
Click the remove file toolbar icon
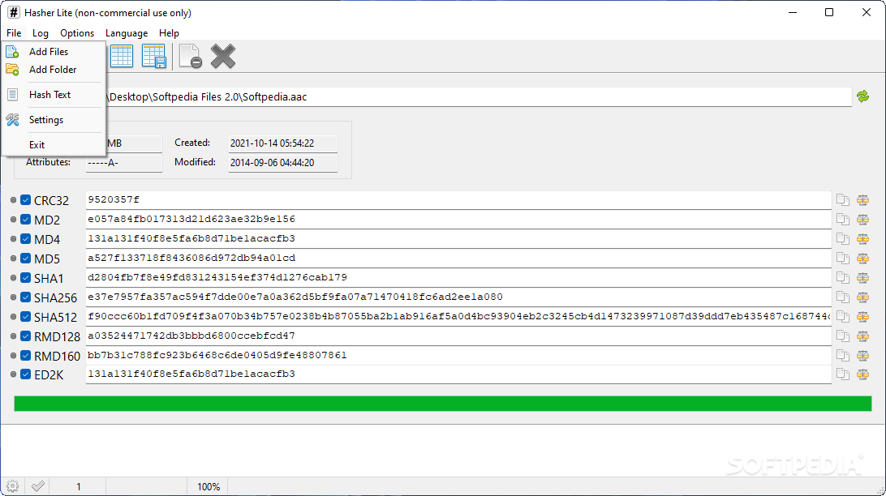click(x=191, y=56)
